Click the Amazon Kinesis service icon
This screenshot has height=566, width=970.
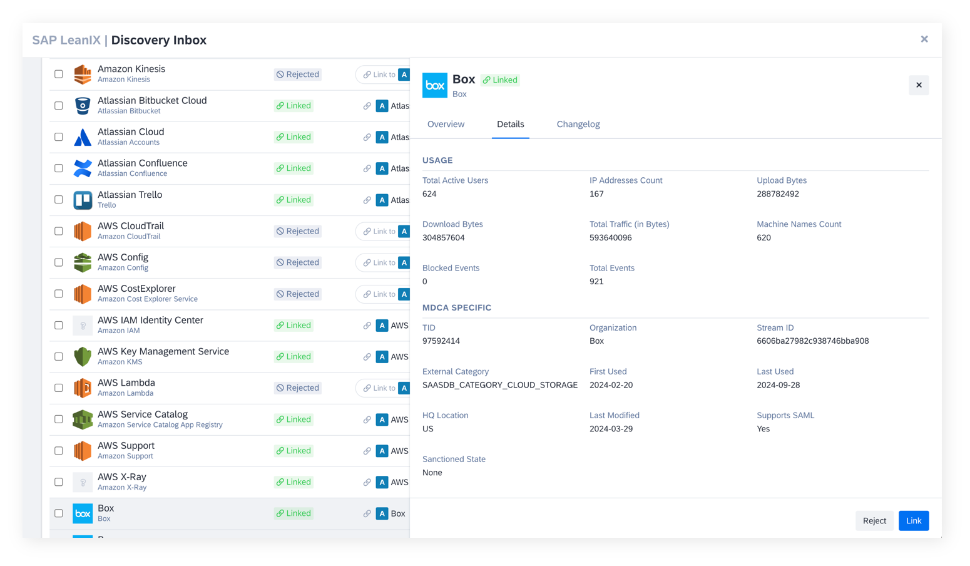coord(83,75)
